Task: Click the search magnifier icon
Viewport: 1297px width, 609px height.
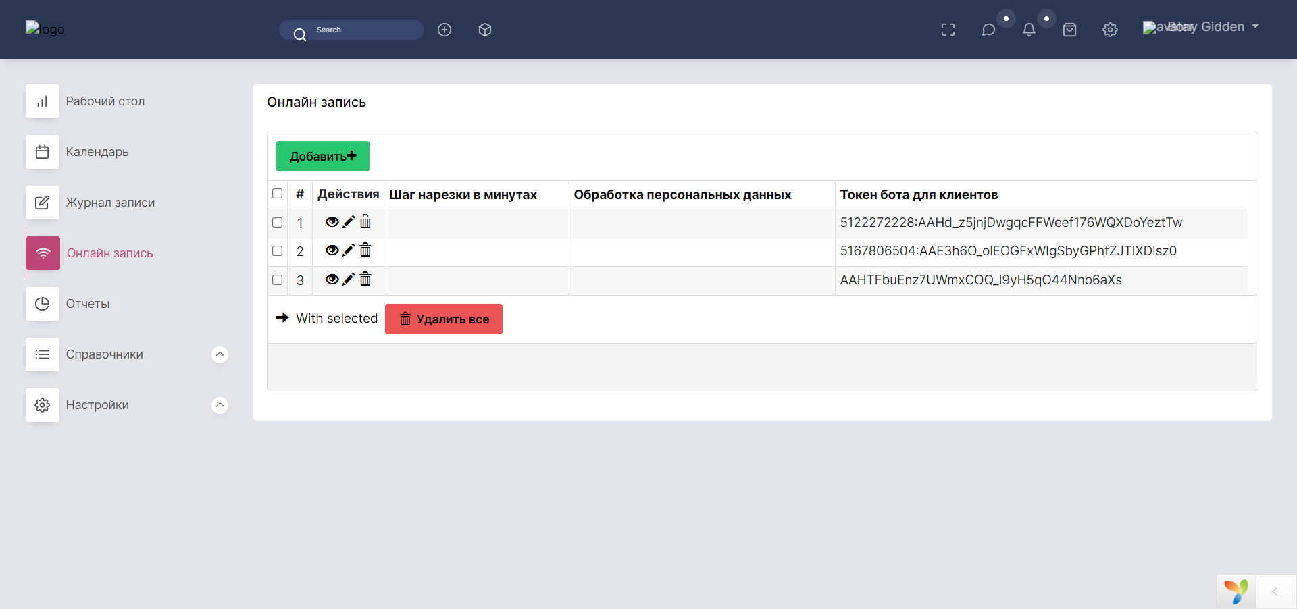Action: [x=300, y=34]
